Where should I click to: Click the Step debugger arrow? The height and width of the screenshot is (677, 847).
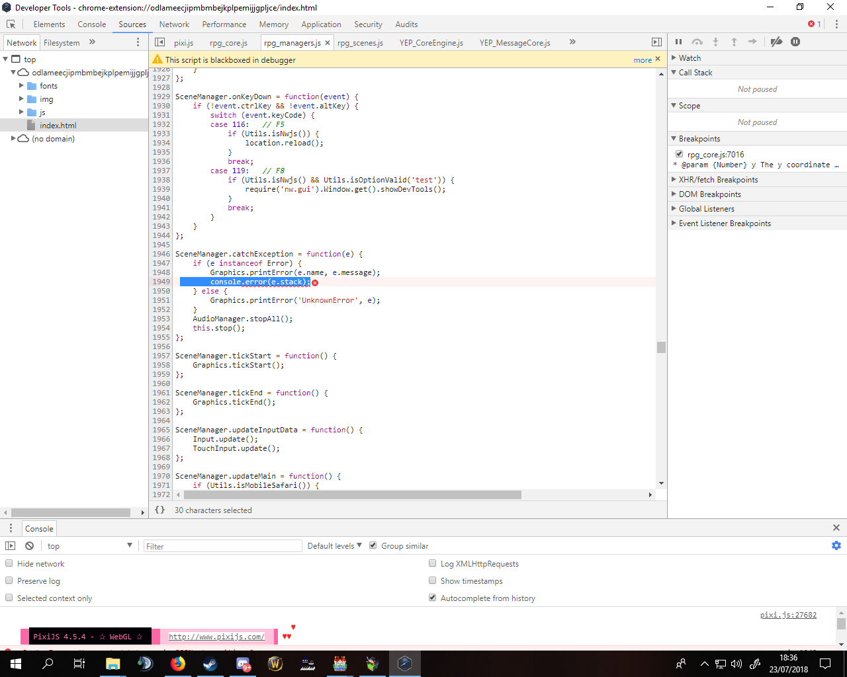tap(752, 42)
